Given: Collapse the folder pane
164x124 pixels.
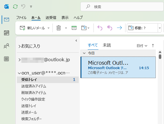Looking at the screenshot, I should pos(76,41).
